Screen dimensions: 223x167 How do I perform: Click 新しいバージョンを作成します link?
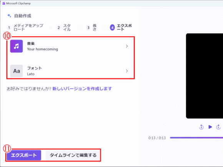pyautogui.click(x=82, y=89)
